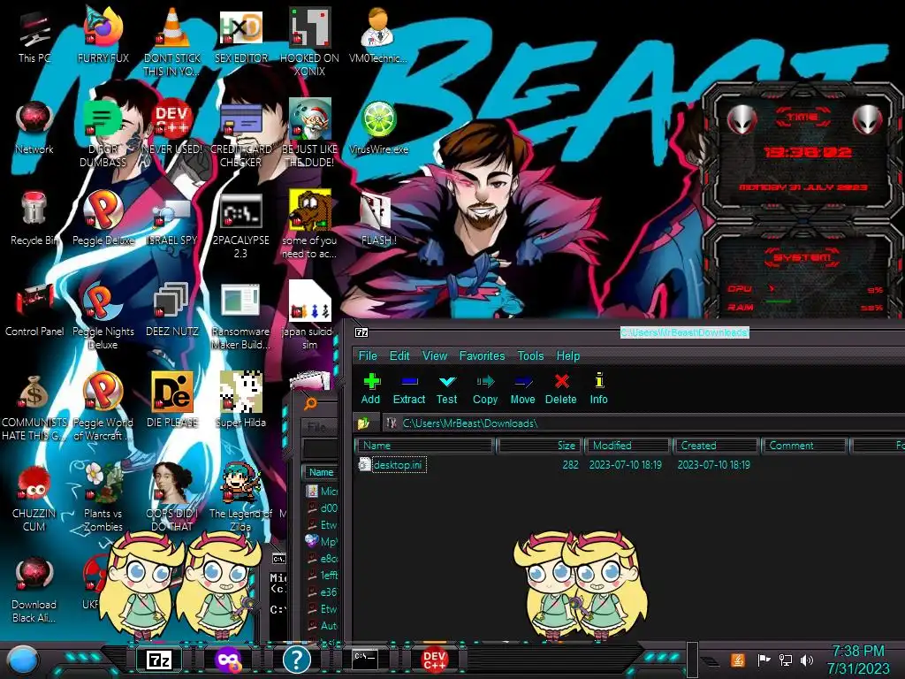Open the VM0Technic desktop icon
Image resolution: width=905 pixels, height=679 pixels.
point(378,35)
